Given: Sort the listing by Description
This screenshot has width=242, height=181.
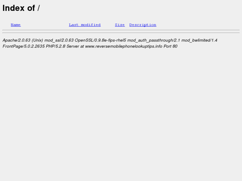Looking at the screenshot, I should [143, 25].
